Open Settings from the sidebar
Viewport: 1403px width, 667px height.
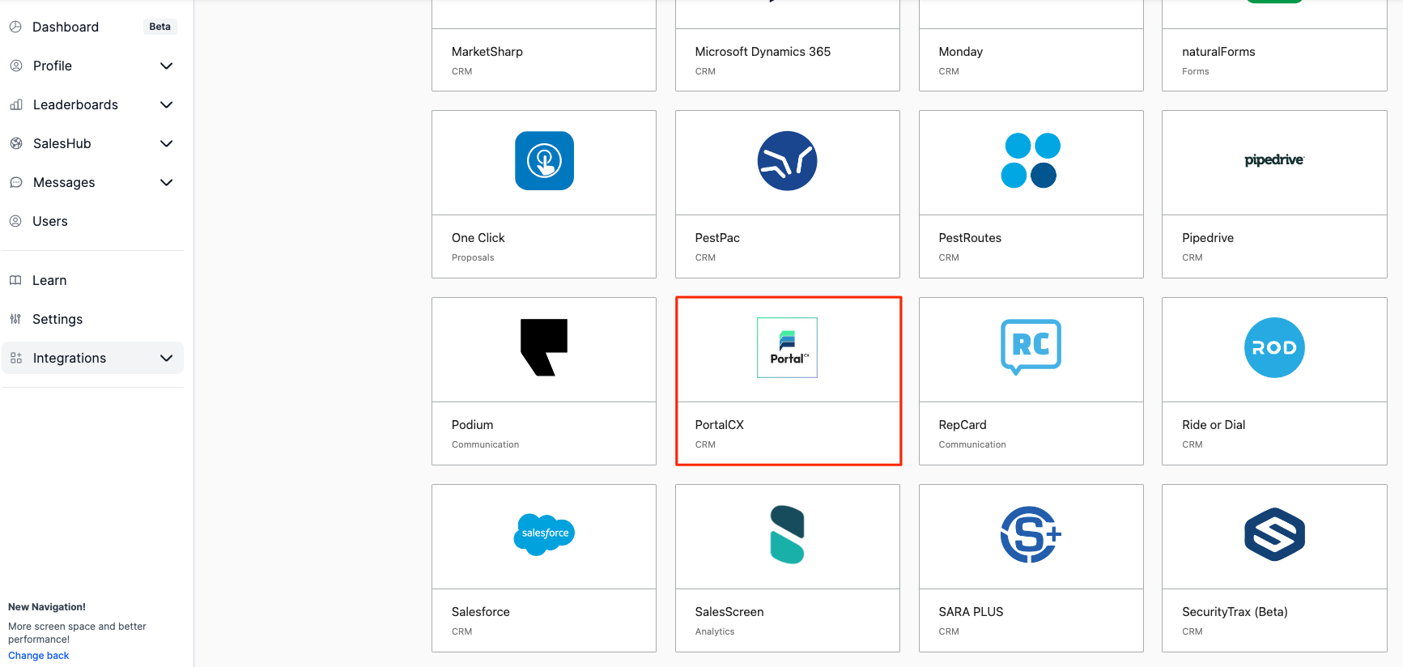[x=92, y=319]
